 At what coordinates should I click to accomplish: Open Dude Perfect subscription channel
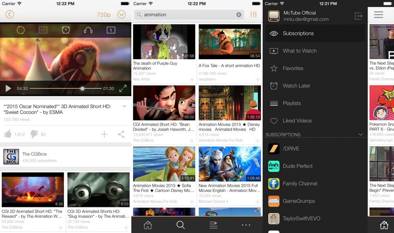click(x=315, y=166)
